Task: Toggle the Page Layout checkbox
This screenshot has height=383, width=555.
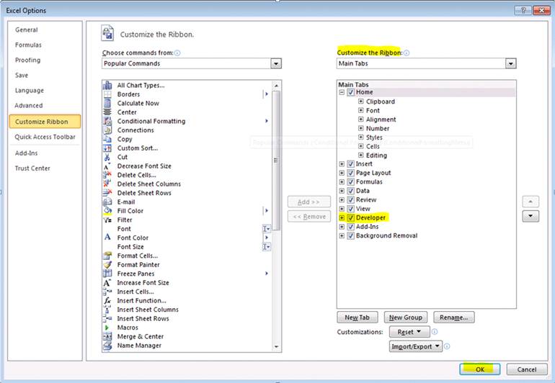Action: (x=351, y=173)
